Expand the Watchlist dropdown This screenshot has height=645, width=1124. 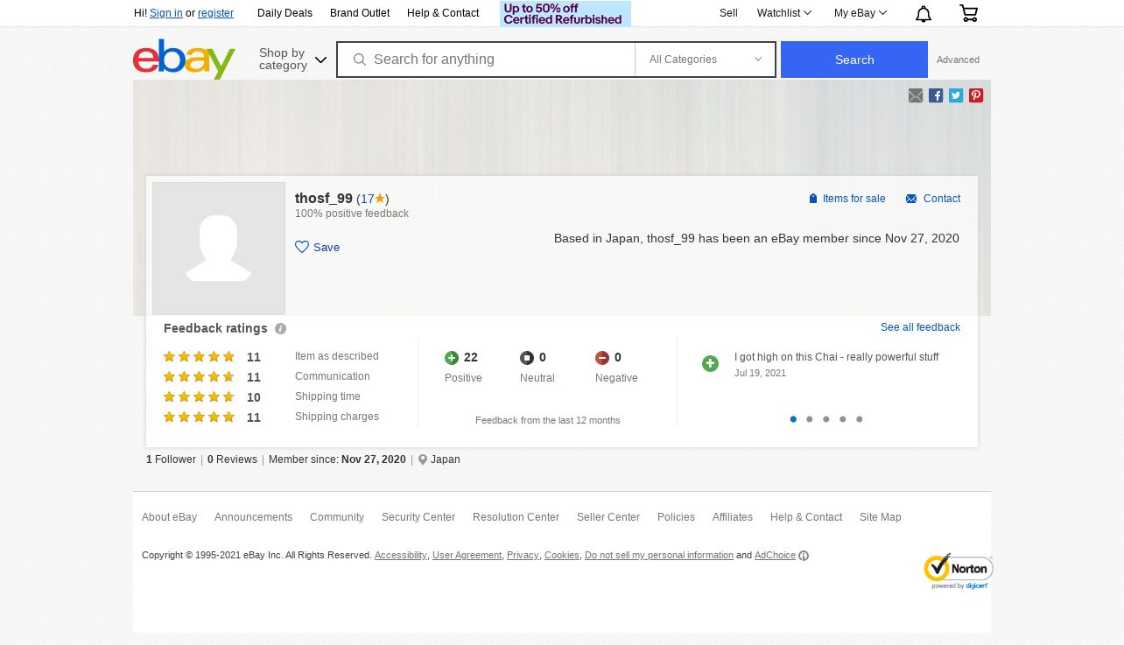784,13
